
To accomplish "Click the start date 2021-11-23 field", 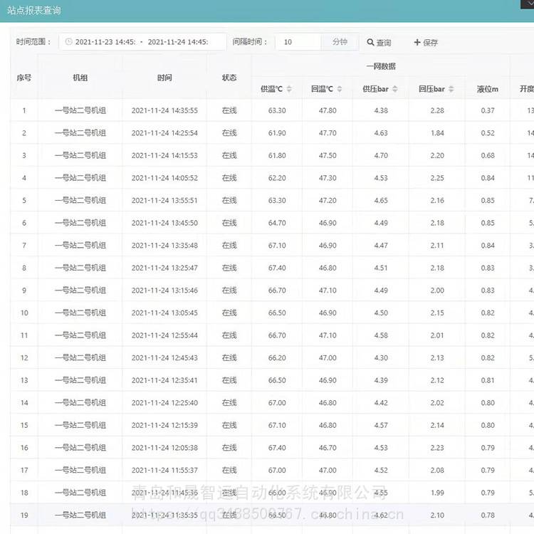I will [x=105, y=42].
